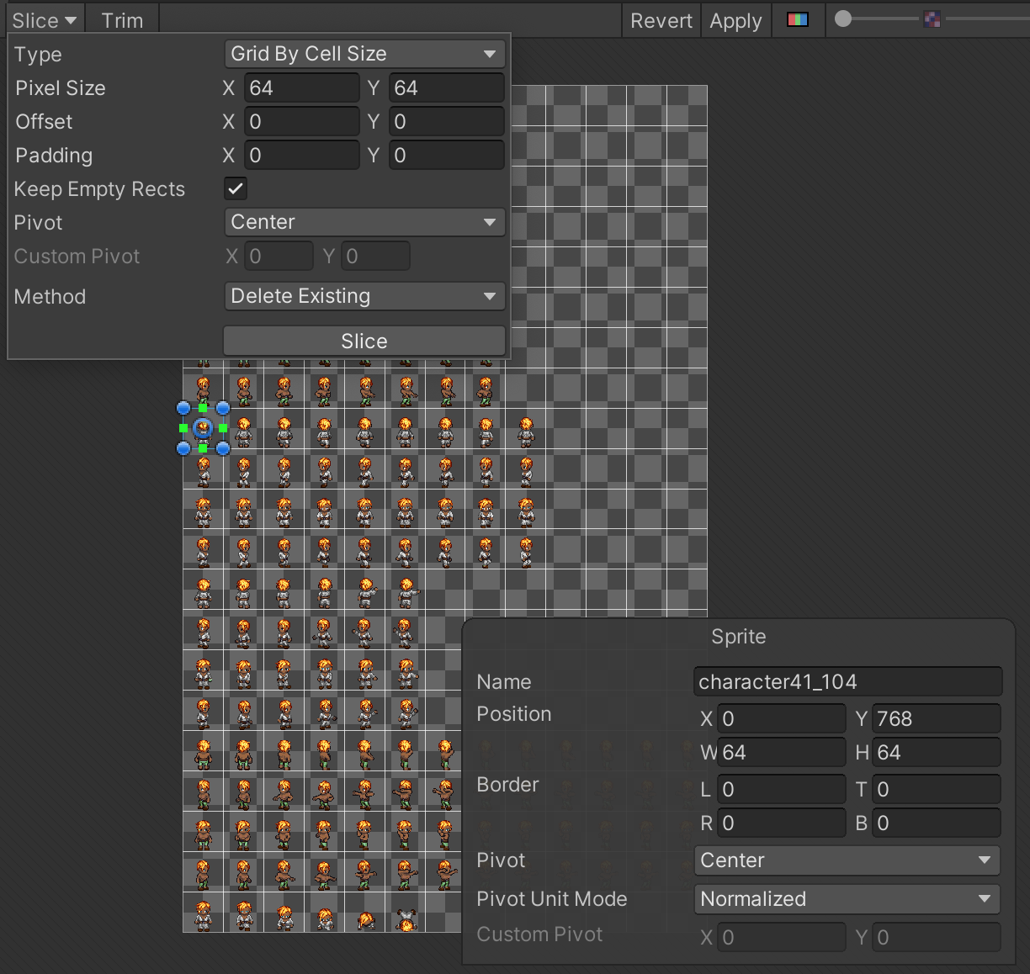This screenshot has height=974, width=1030.
Task: Click the top-left blue handle of selected sprite
Action: [x=183, y=408]
